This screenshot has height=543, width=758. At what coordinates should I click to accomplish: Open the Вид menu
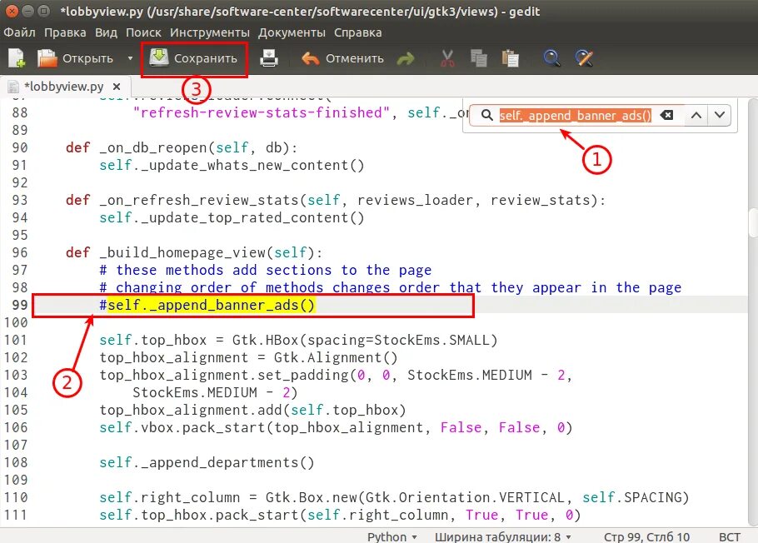tap(106, 32)
